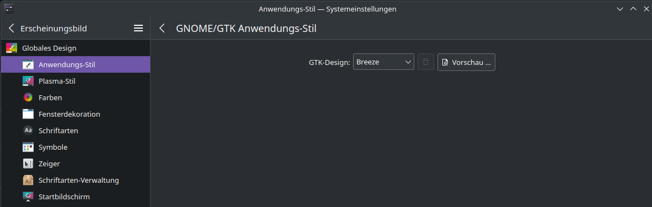Select Anwendungs-Stil in the sidebar

75,65
